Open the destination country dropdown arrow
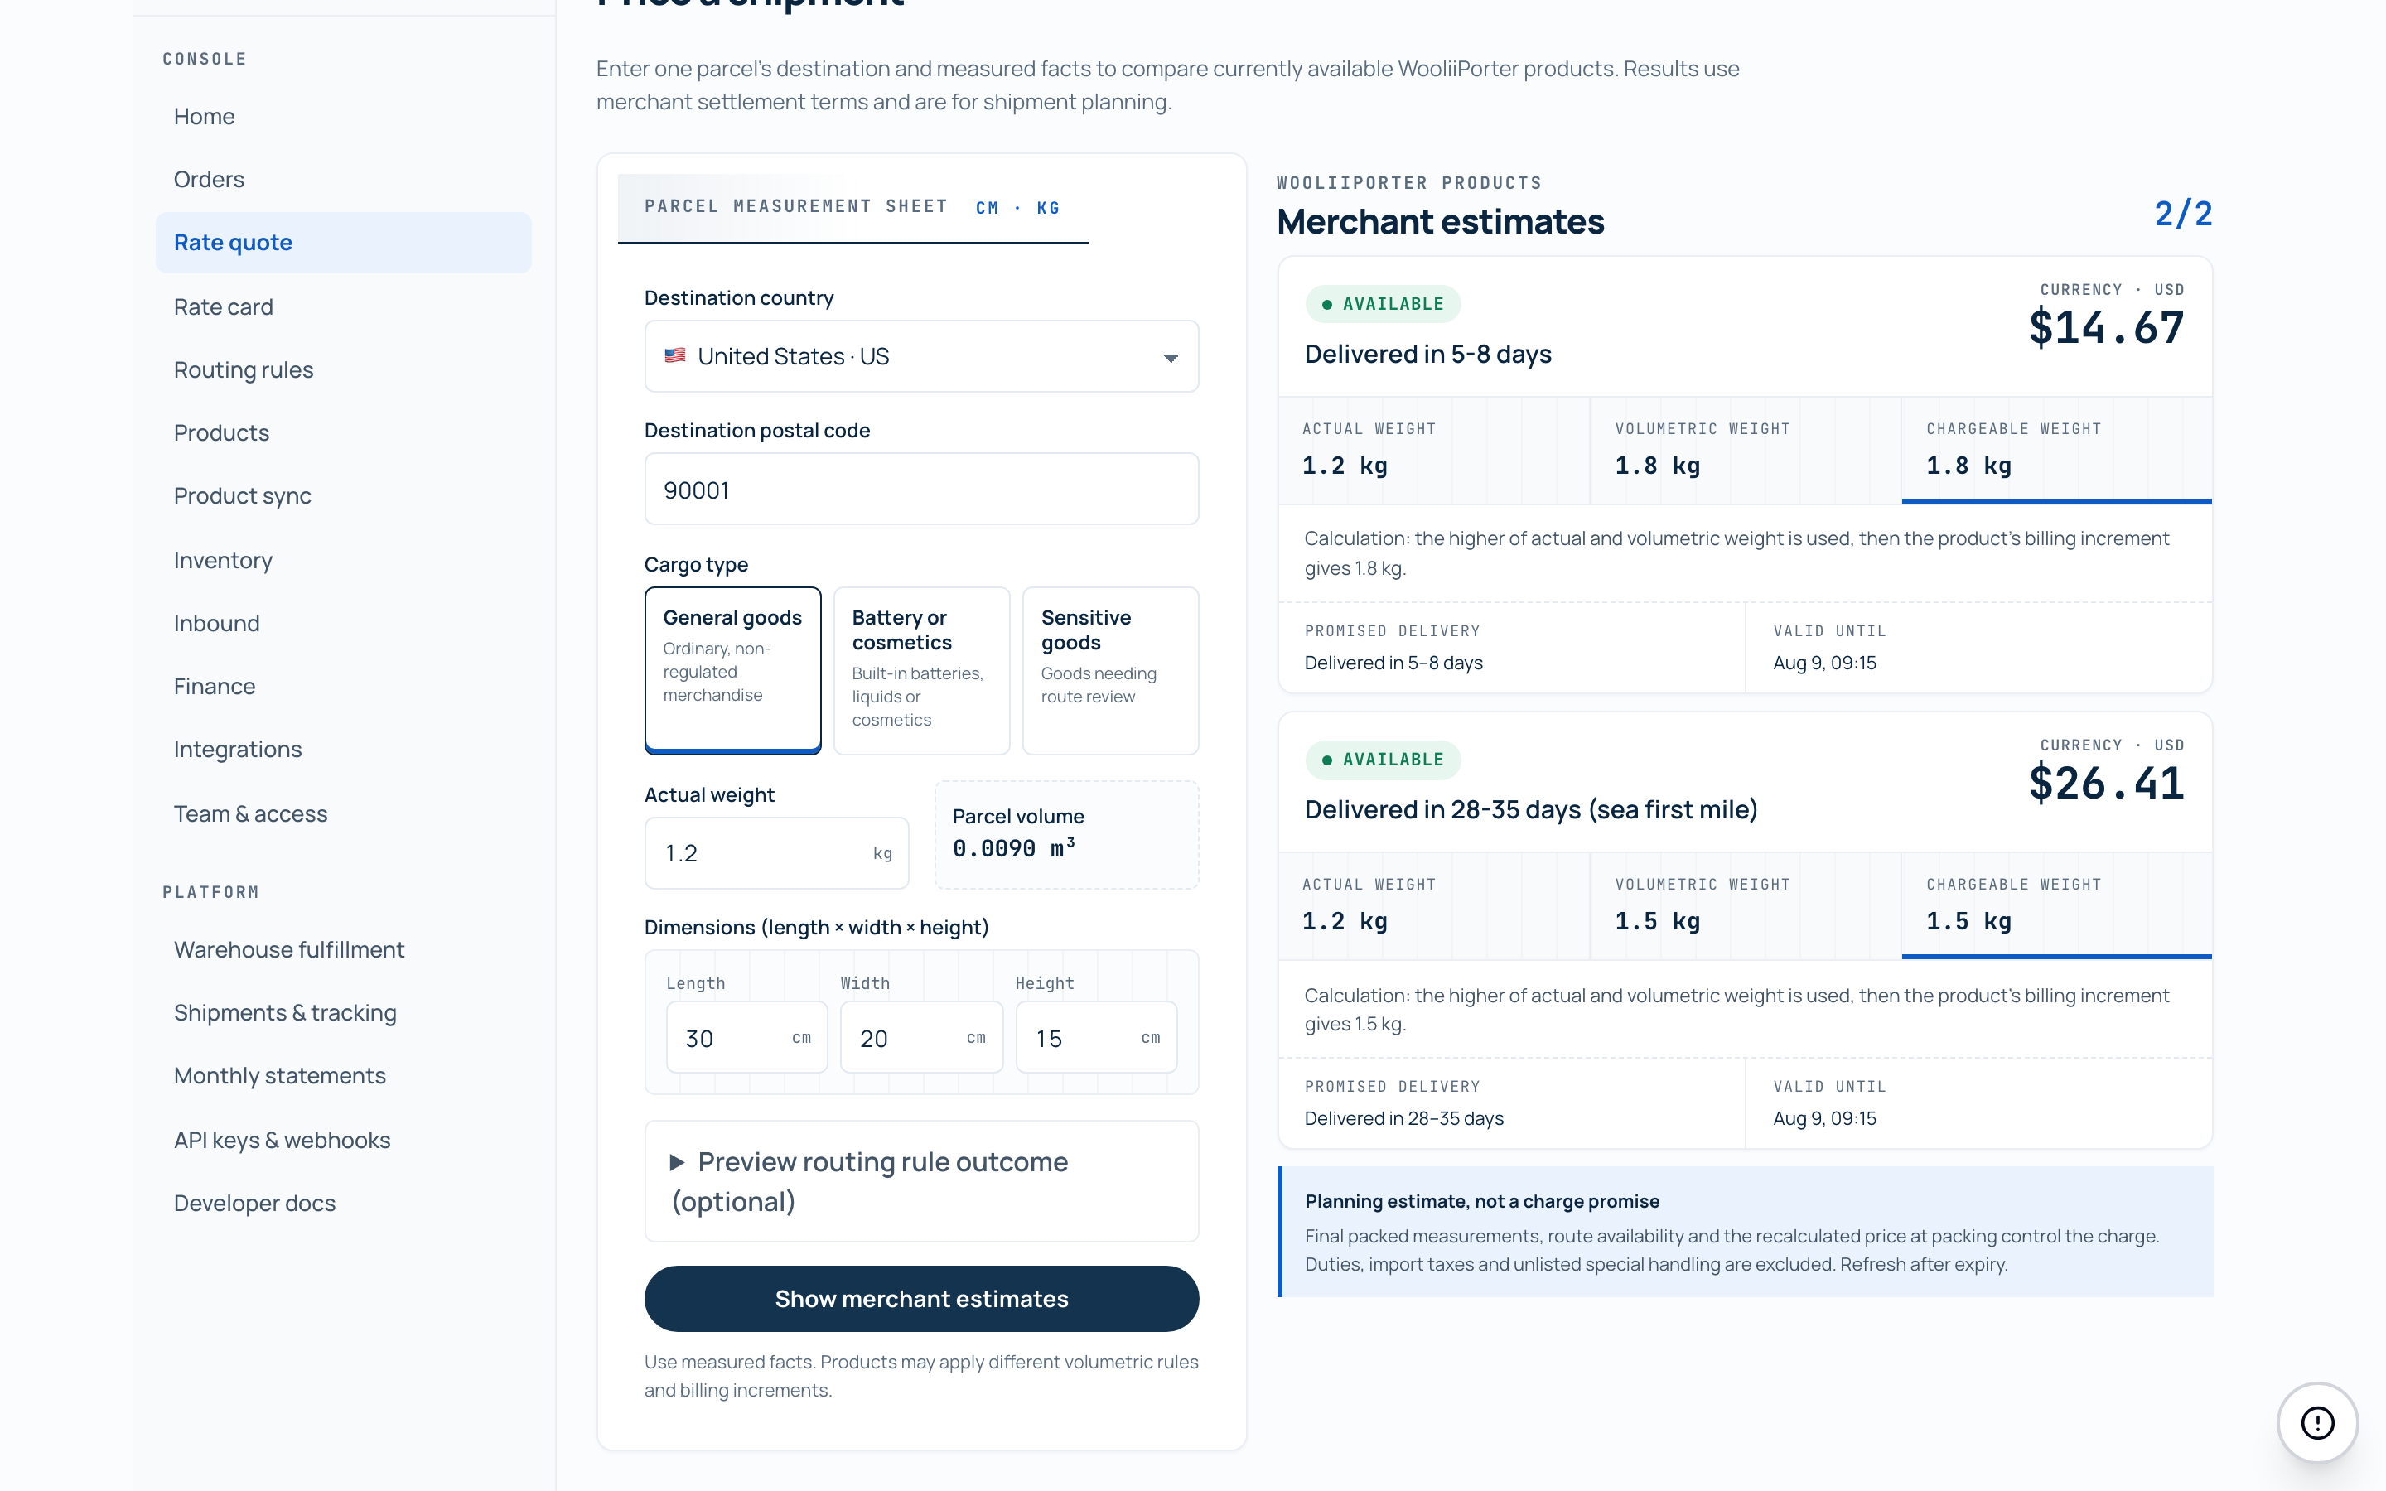The height and width of the screenshot is (1491, 2386). 1171,357
